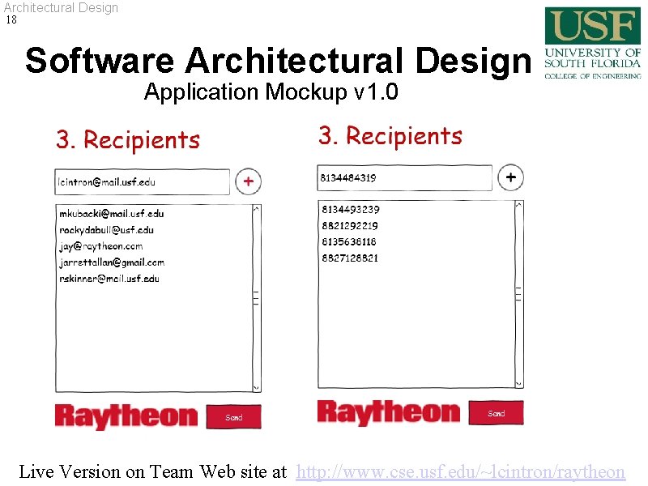Select phone number 8135638118

click(x=349, y=241)
